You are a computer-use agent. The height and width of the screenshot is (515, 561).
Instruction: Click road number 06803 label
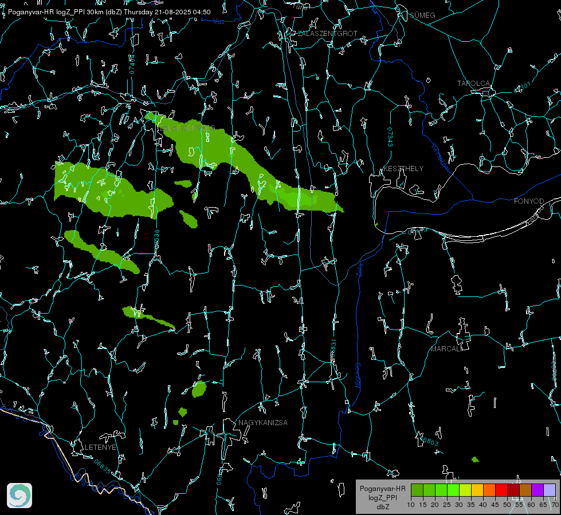428,440
